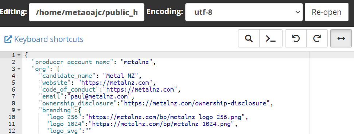Click the file path editing field
Image resolution: width=354 pixels, height=134 pixels.
coord(86,12)
